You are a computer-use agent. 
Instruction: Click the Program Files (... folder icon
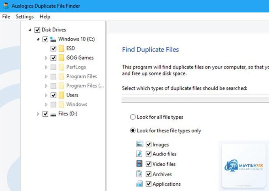point(61,86)
